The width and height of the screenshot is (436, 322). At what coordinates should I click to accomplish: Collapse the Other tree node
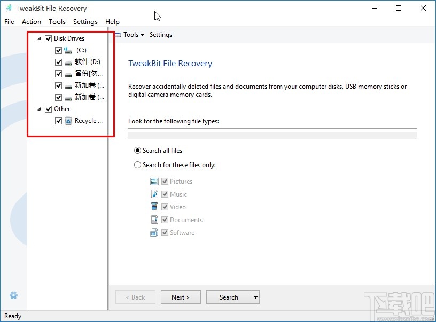pyautogui.click(x=40, y=109)
